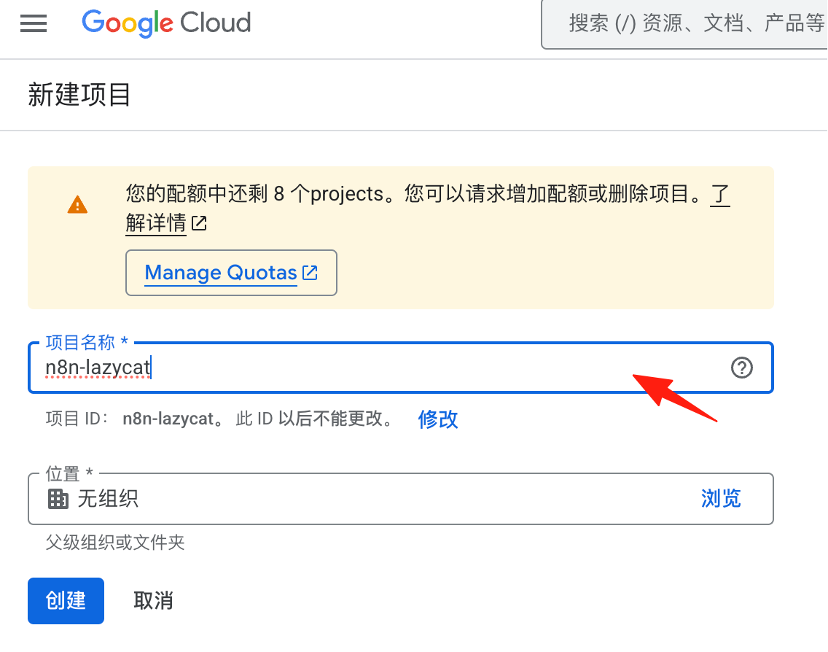Click the Google Cloud logo
Viewport: 828px width, 652px height.
coord(166,23)
